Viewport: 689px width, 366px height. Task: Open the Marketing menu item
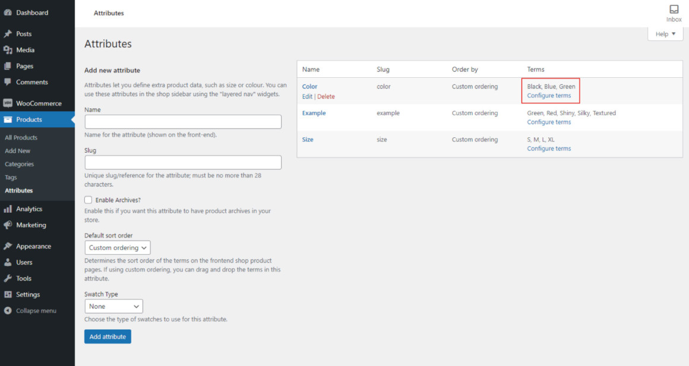[x=31, y=225]
